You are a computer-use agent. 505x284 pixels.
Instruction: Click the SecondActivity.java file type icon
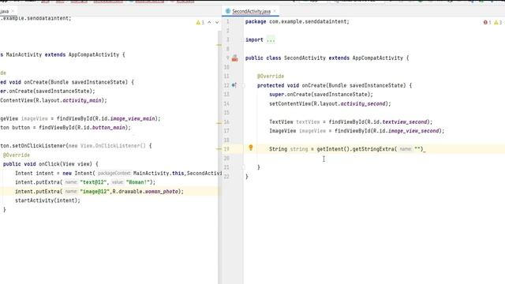pos(228,11)
